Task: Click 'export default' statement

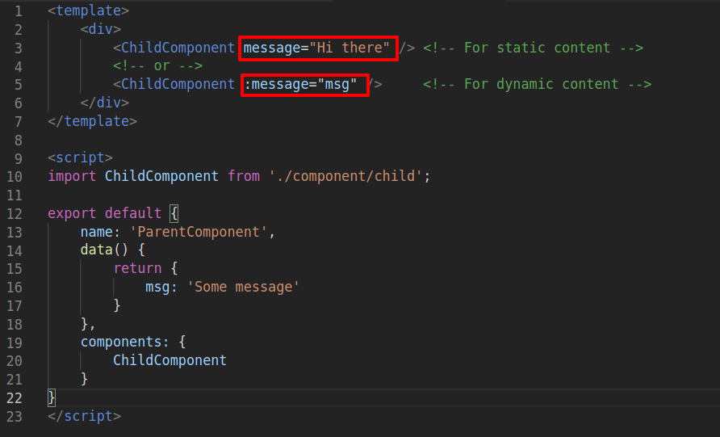Action: pyautogui.click(x=105, y=214)
